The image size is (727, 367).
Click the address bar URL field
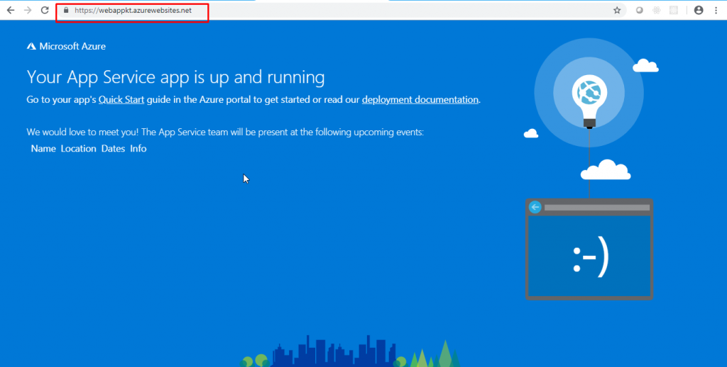[x=343, y=10]
